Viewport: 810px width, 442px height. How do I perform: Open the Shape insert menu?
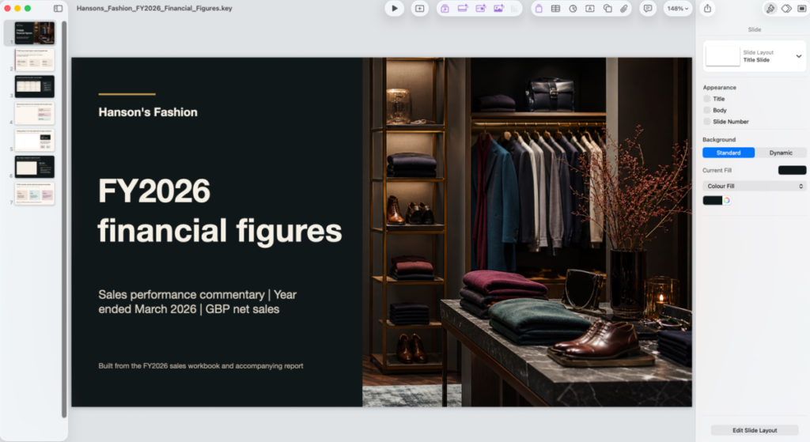click(607, 8)
